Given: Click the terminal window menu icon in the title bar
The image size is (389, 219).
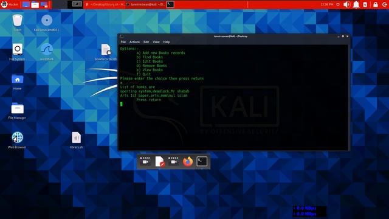Looking at the screenshot, I should click(x=122, y=36).
